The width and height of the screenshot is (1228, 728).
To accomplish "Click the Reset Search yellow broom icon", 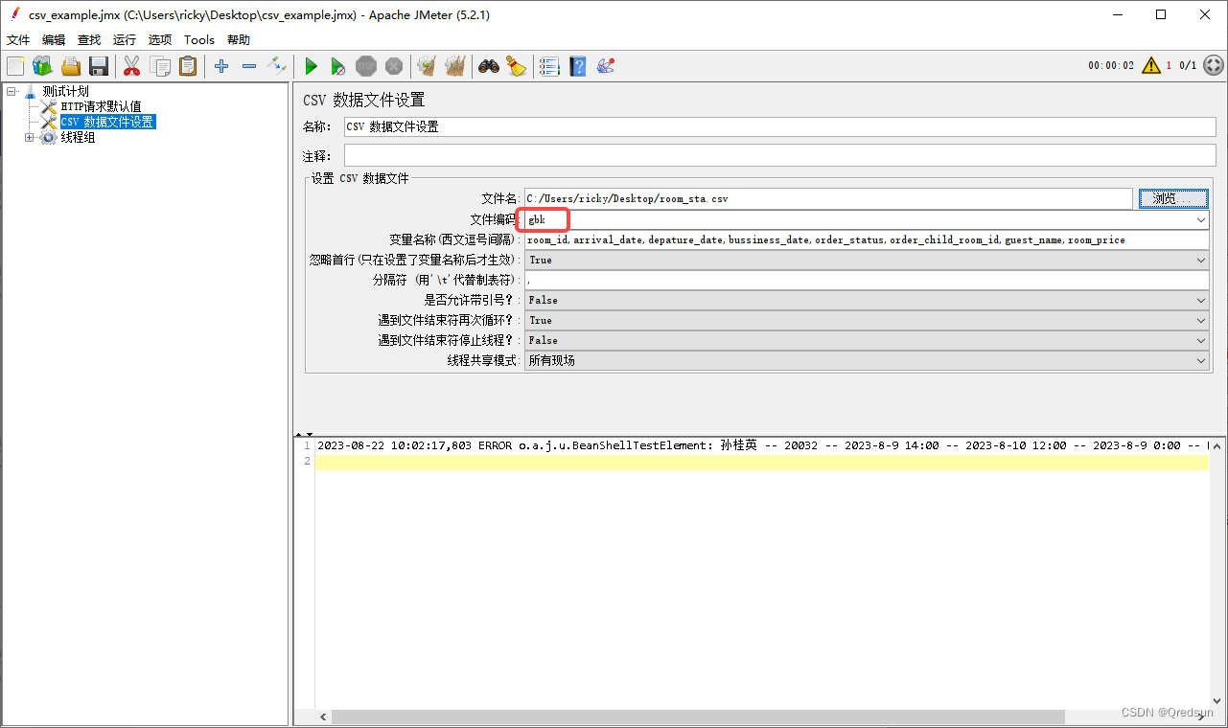I will (517, 66).
